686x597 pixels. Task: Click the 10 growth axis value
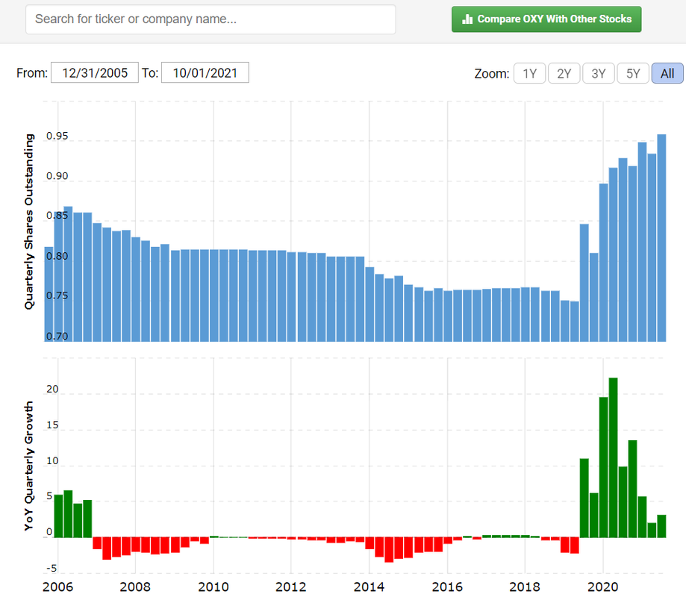click(52, 460)
